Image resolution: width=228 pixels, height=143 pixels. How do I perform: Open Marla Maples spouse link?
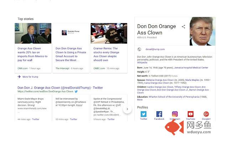click(x=192, y=80)
